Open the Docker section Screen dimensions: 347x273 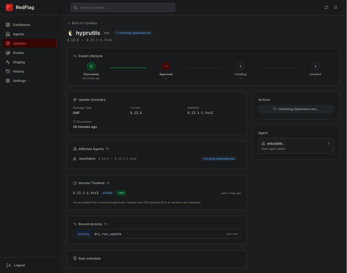(30, 53)
